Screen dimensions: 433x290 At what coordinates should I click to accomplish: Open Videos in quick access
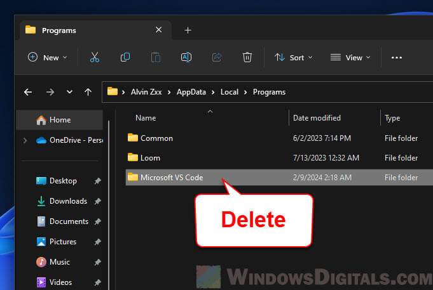click(x=54, y=282)
